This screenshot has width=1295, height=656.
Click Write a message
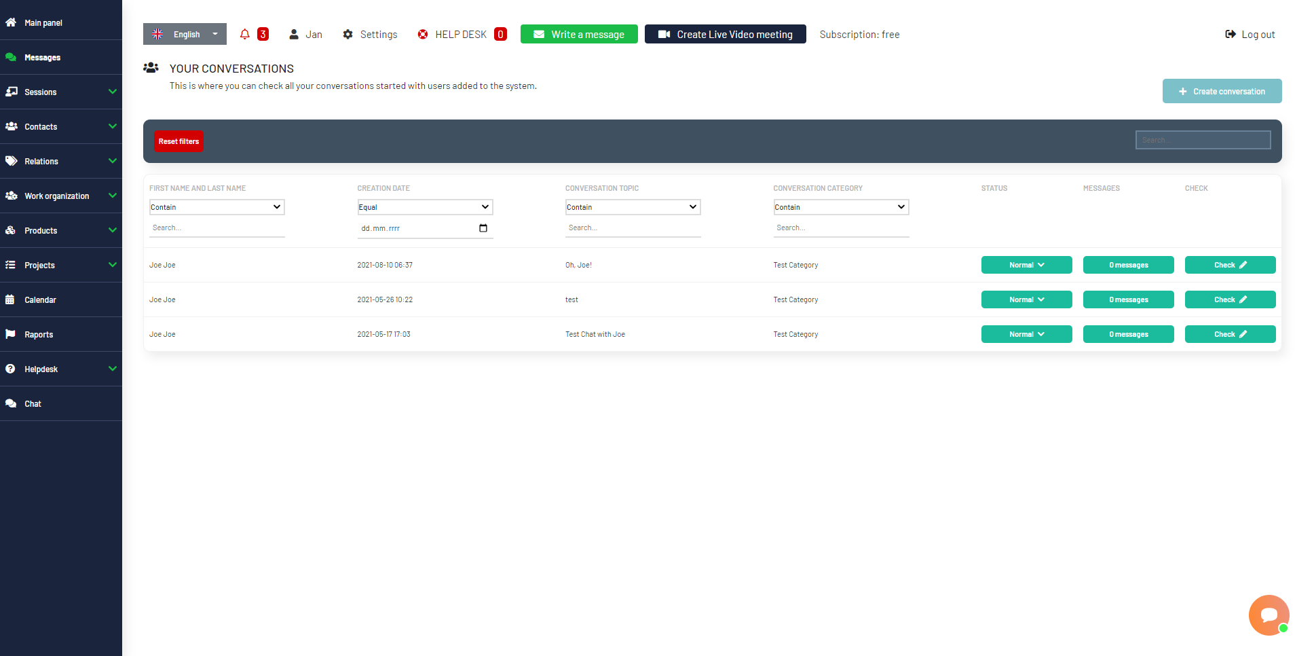pyautogui.click(x=578, y=34)
